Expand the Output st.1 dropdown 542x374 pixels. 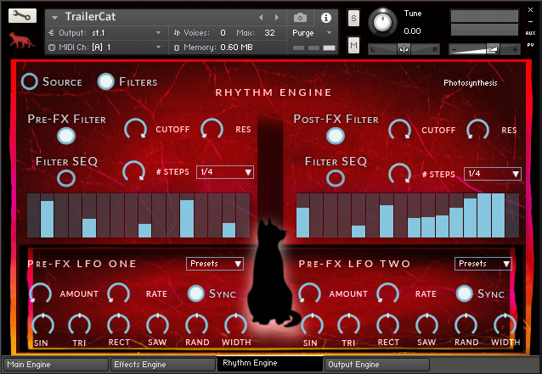(x=158, y=33)
